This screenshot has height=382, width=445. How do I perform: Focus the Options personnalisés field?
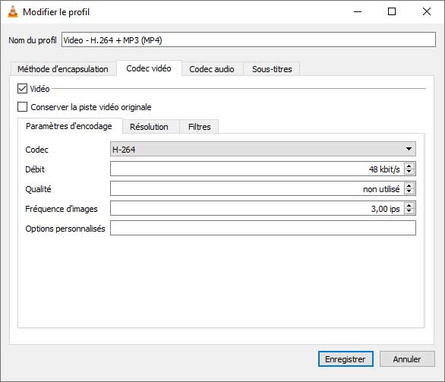pyautogui.click(x=263, y=228)
